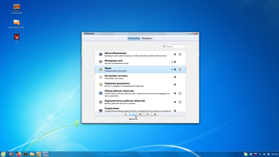The image size is (279, 157).
Task: Open the Linux Mint start menu
Action: coord(3,154)
